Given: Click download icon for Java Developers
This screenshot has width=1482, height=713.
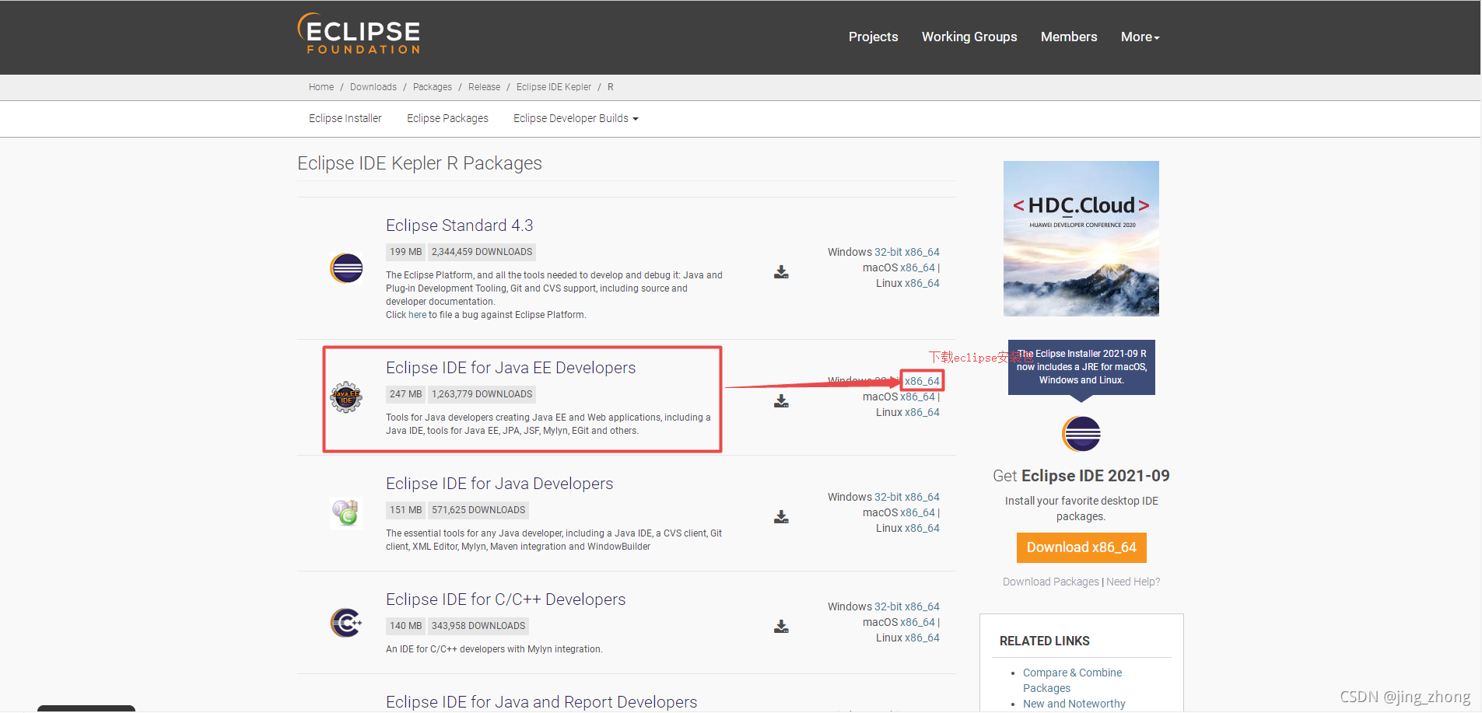Looking at the screenshot, I should [x=781, y=517].
